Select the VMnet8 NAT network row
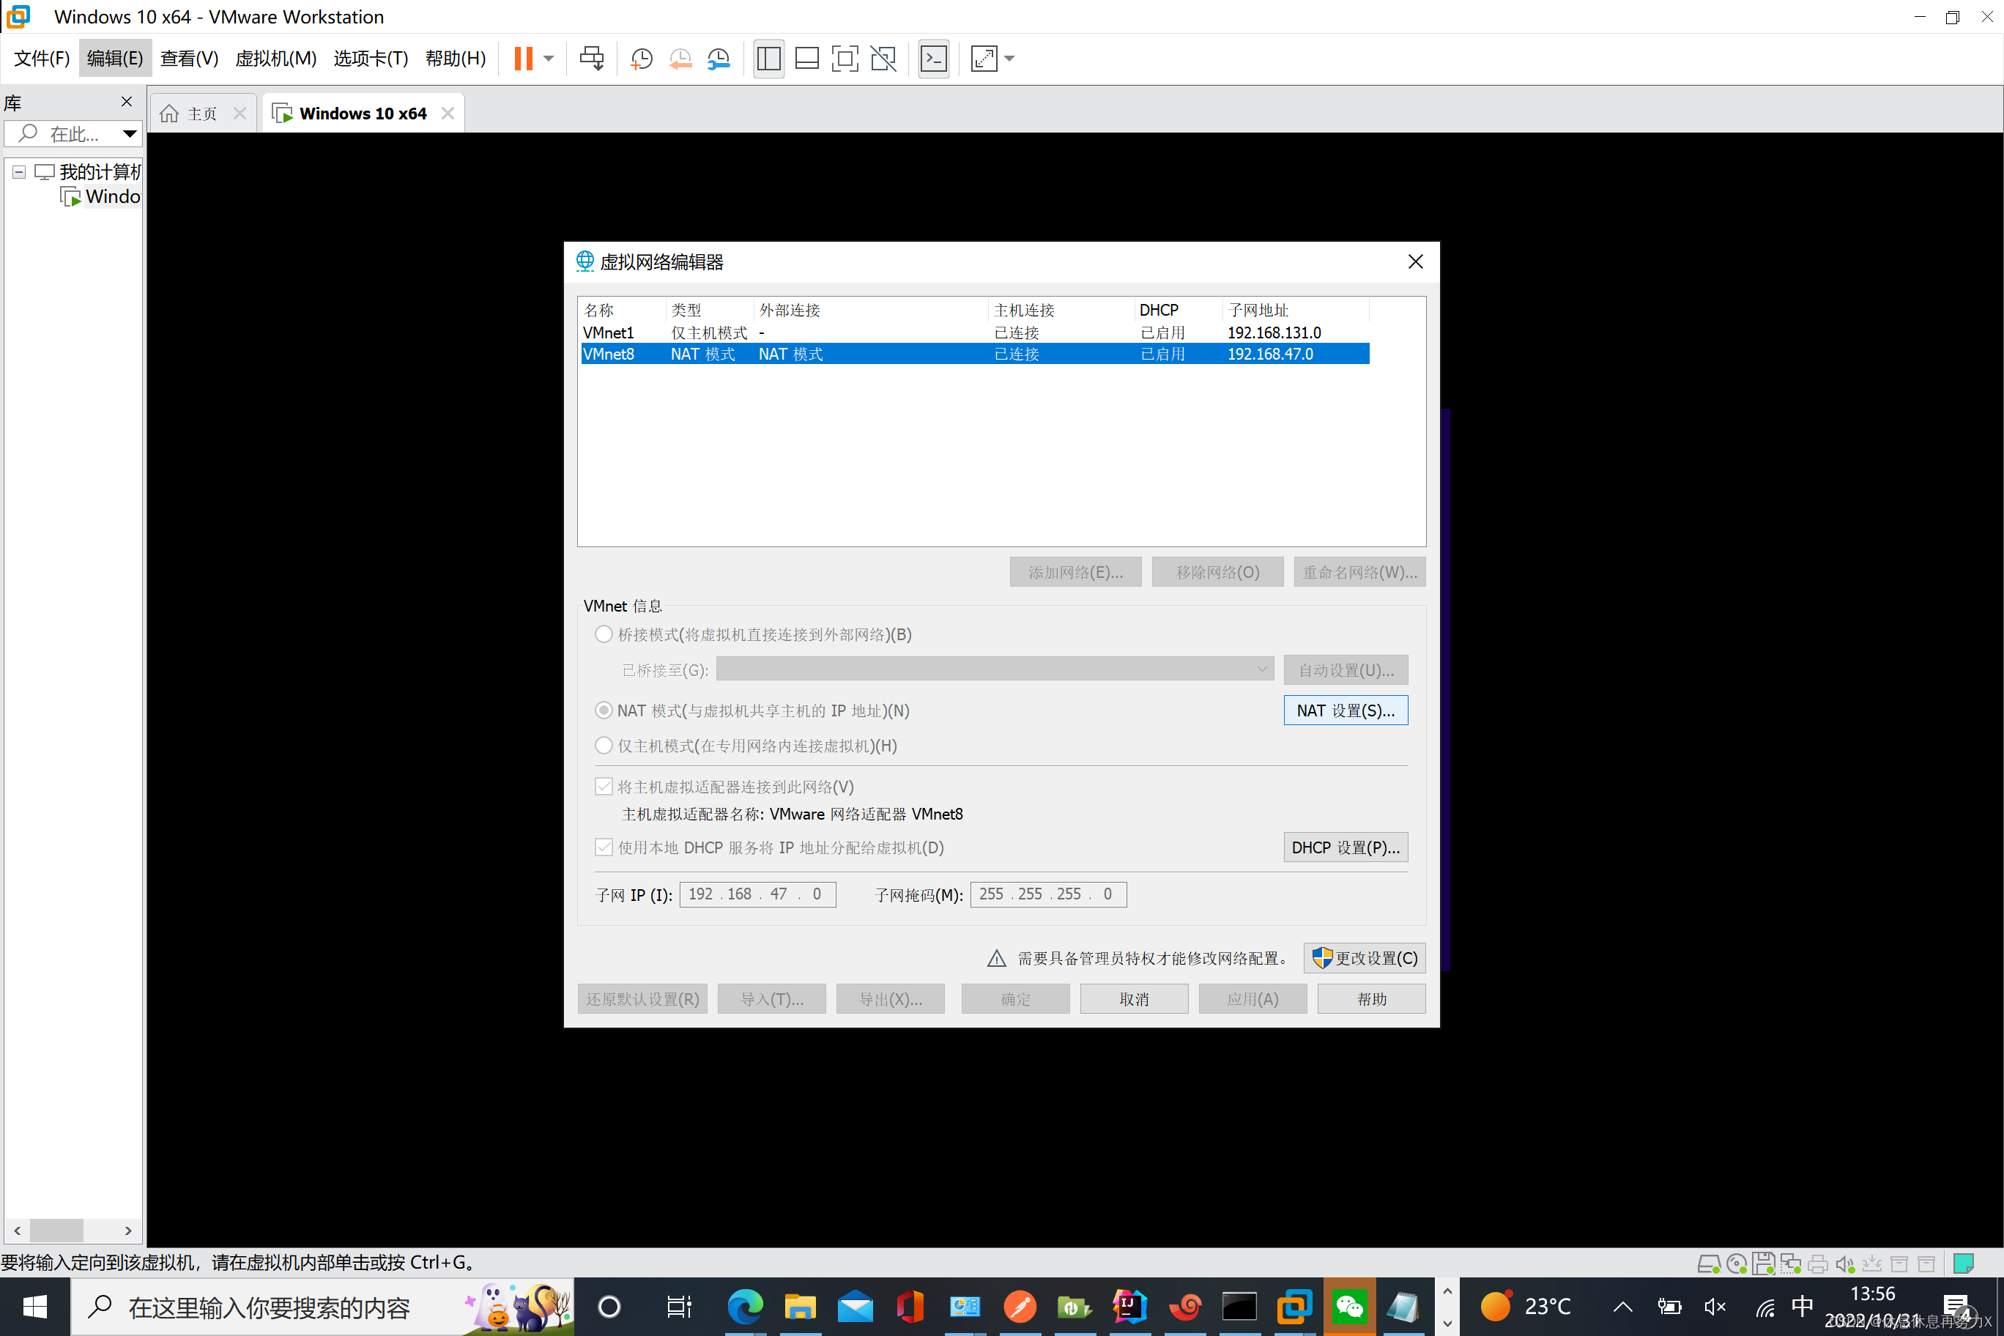This screenshot has height=1336, width=2004. 975,354
